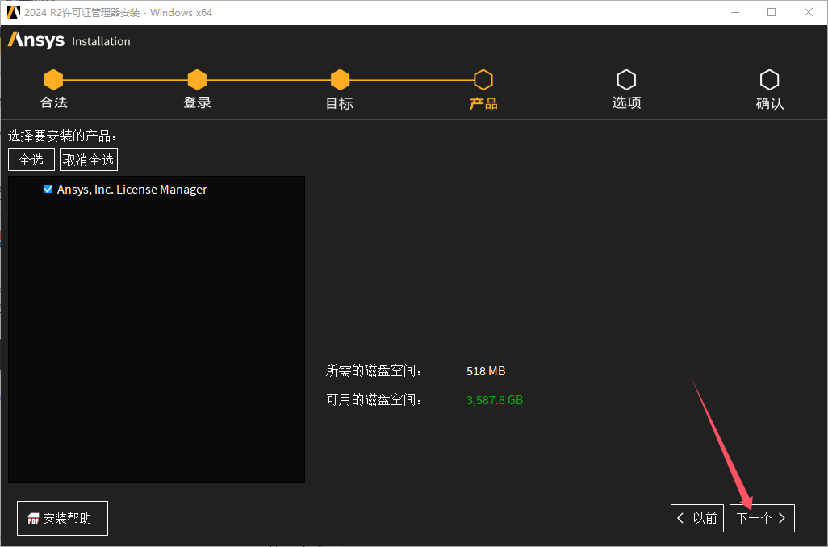Click the 以前 previous button
This screenshot has width=828, height=547.
(x=697, y=518)
